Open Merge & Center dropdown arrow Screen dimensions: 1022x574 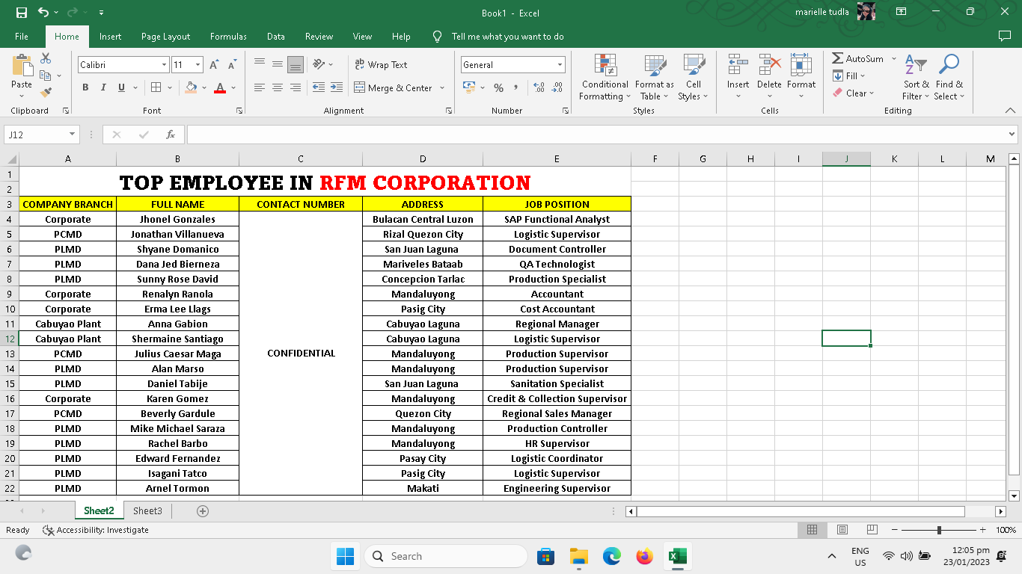tap(442, 88)
